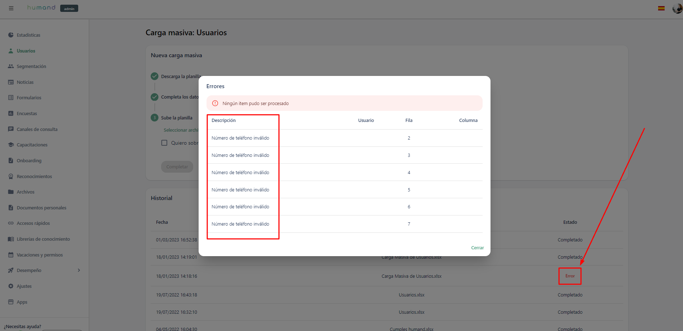Expand the Desempeño submenu chevron
Viewport: 683px width, 331px height.
pyautogui.click(x=79, y=270)
